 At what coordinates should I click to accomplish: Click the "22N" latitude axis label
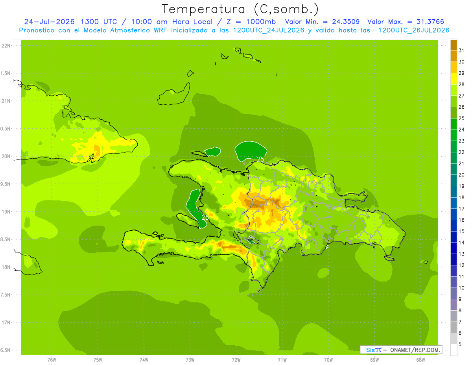[6, 46]
